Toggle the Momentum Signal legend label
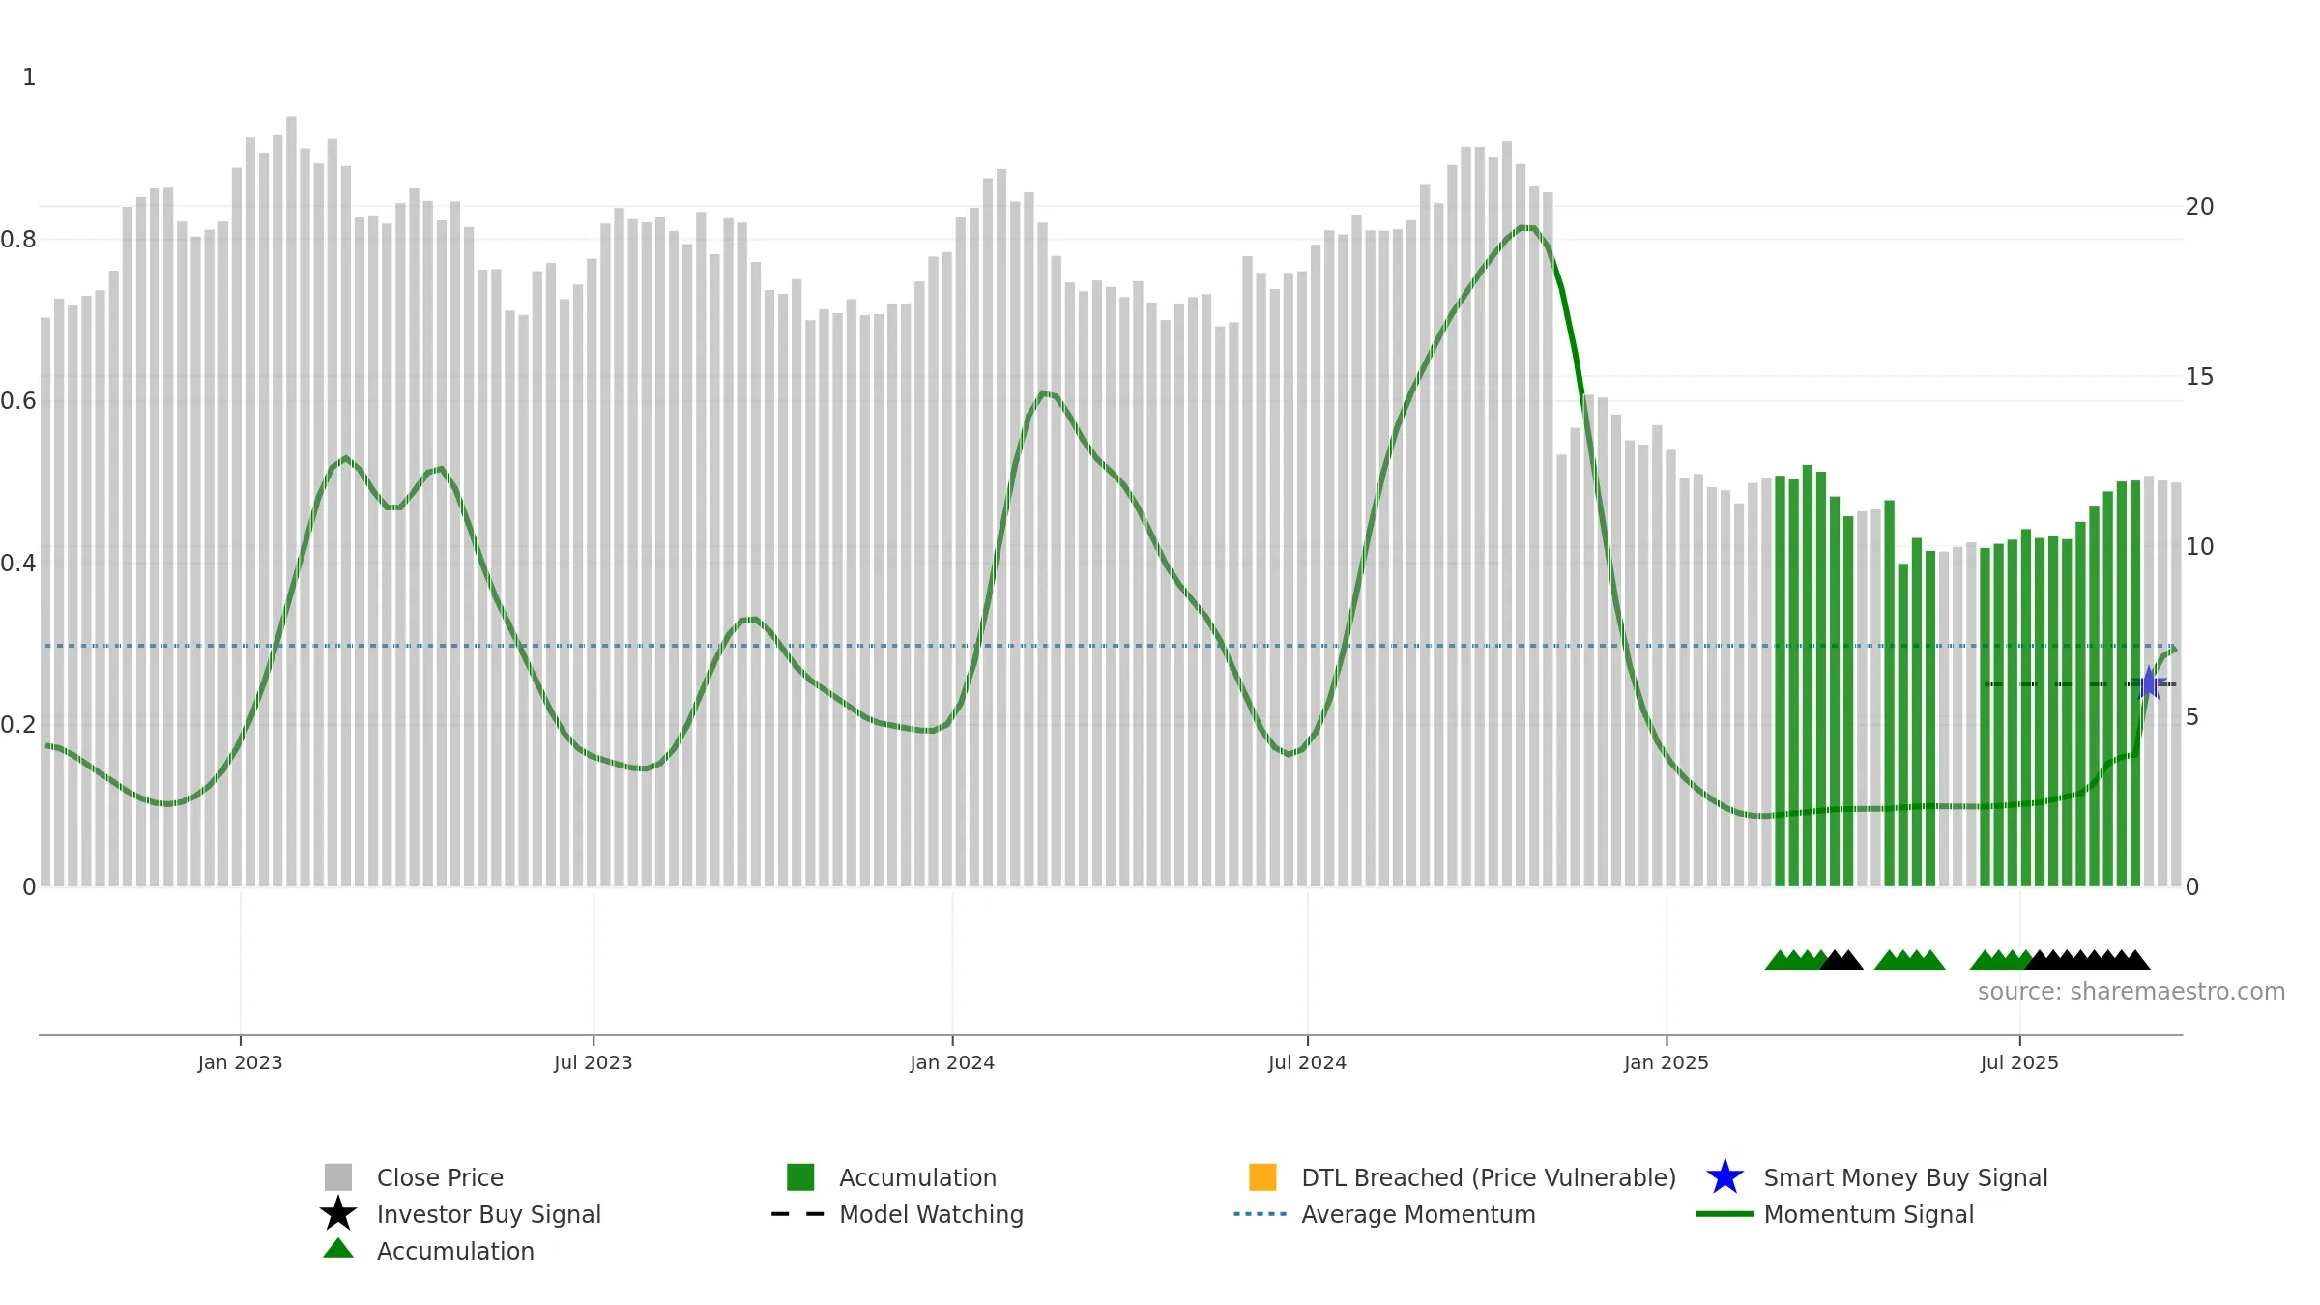Image resolution: width=2320 pixels, height=1305 pixels. [1869, 1214]
